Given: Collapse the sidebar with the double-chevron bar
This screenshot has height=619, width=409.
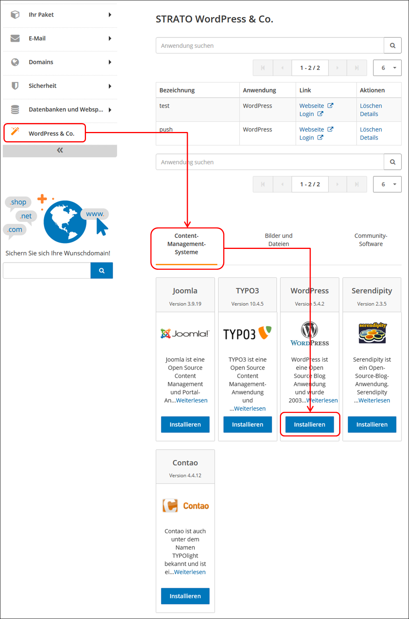Looking at the screenshot, I should pos(60,151).
